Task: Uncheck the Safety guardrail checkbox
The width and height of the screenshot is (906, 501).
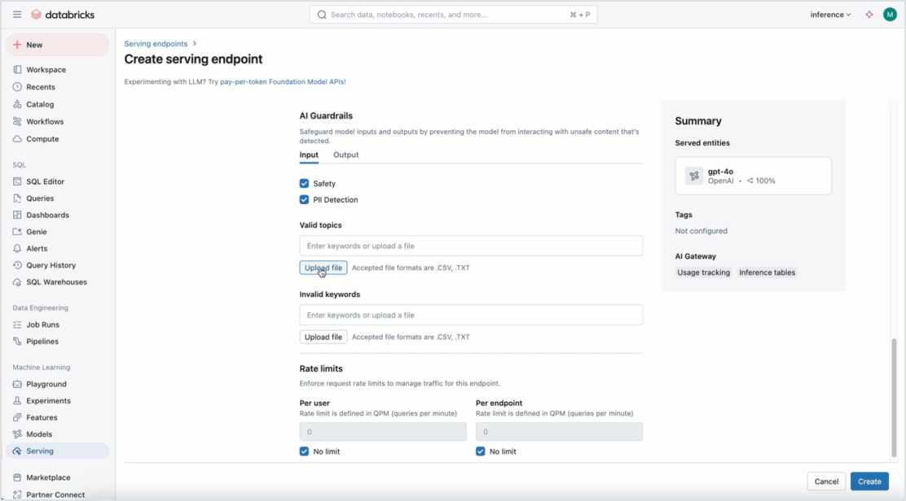Action: [304, 184]
